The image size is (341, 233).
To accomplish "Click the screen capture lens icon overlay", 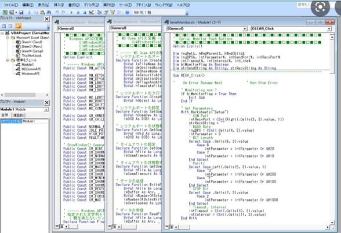I will pos(320,7).
